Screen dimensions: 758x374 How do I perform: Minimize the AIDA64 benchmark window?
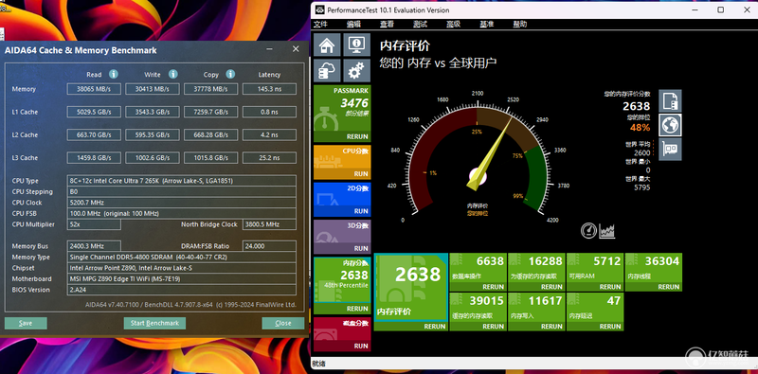[270, 49]
